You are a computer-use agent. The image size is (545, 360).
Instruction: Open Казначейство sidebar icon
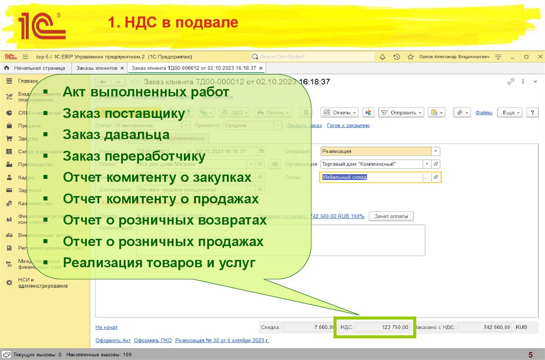pyautogui.click(x=10, y=203)
